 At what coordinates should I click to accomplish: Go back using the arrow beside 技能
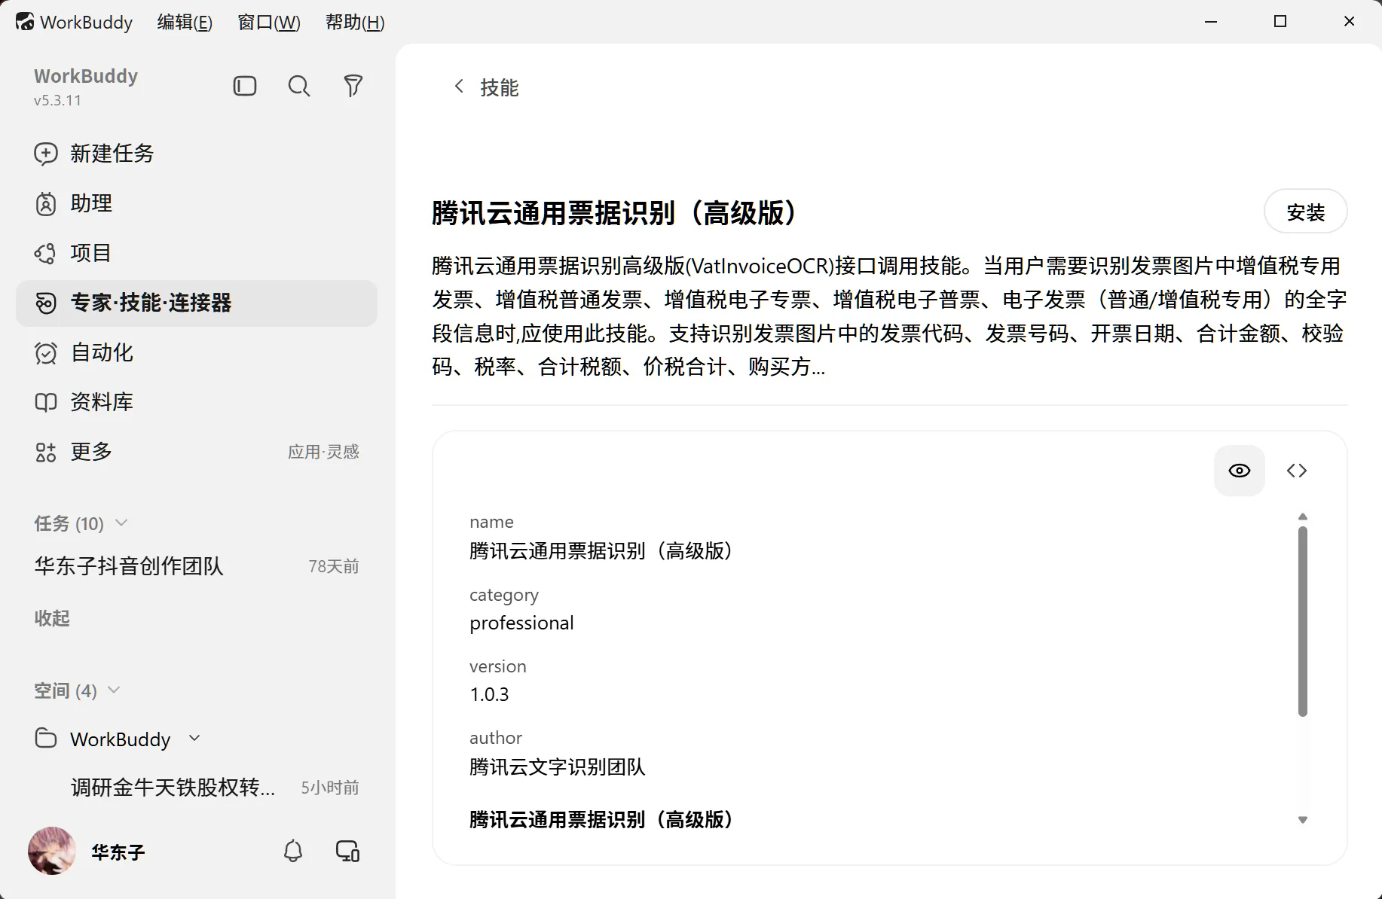click(459, 87)
